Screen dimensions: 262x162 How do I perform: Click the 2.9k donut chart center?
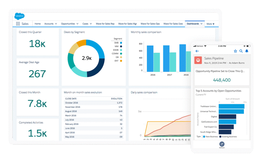[87, 58]
